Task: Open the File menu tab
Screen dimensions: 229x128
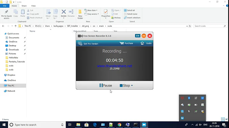Action: pos(5,6)
